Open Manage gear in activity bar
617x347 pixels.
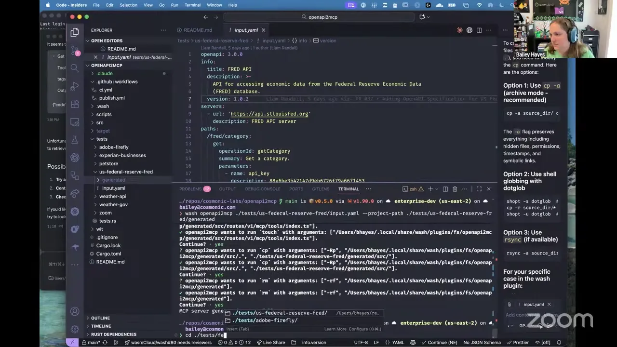coord(75,329)
